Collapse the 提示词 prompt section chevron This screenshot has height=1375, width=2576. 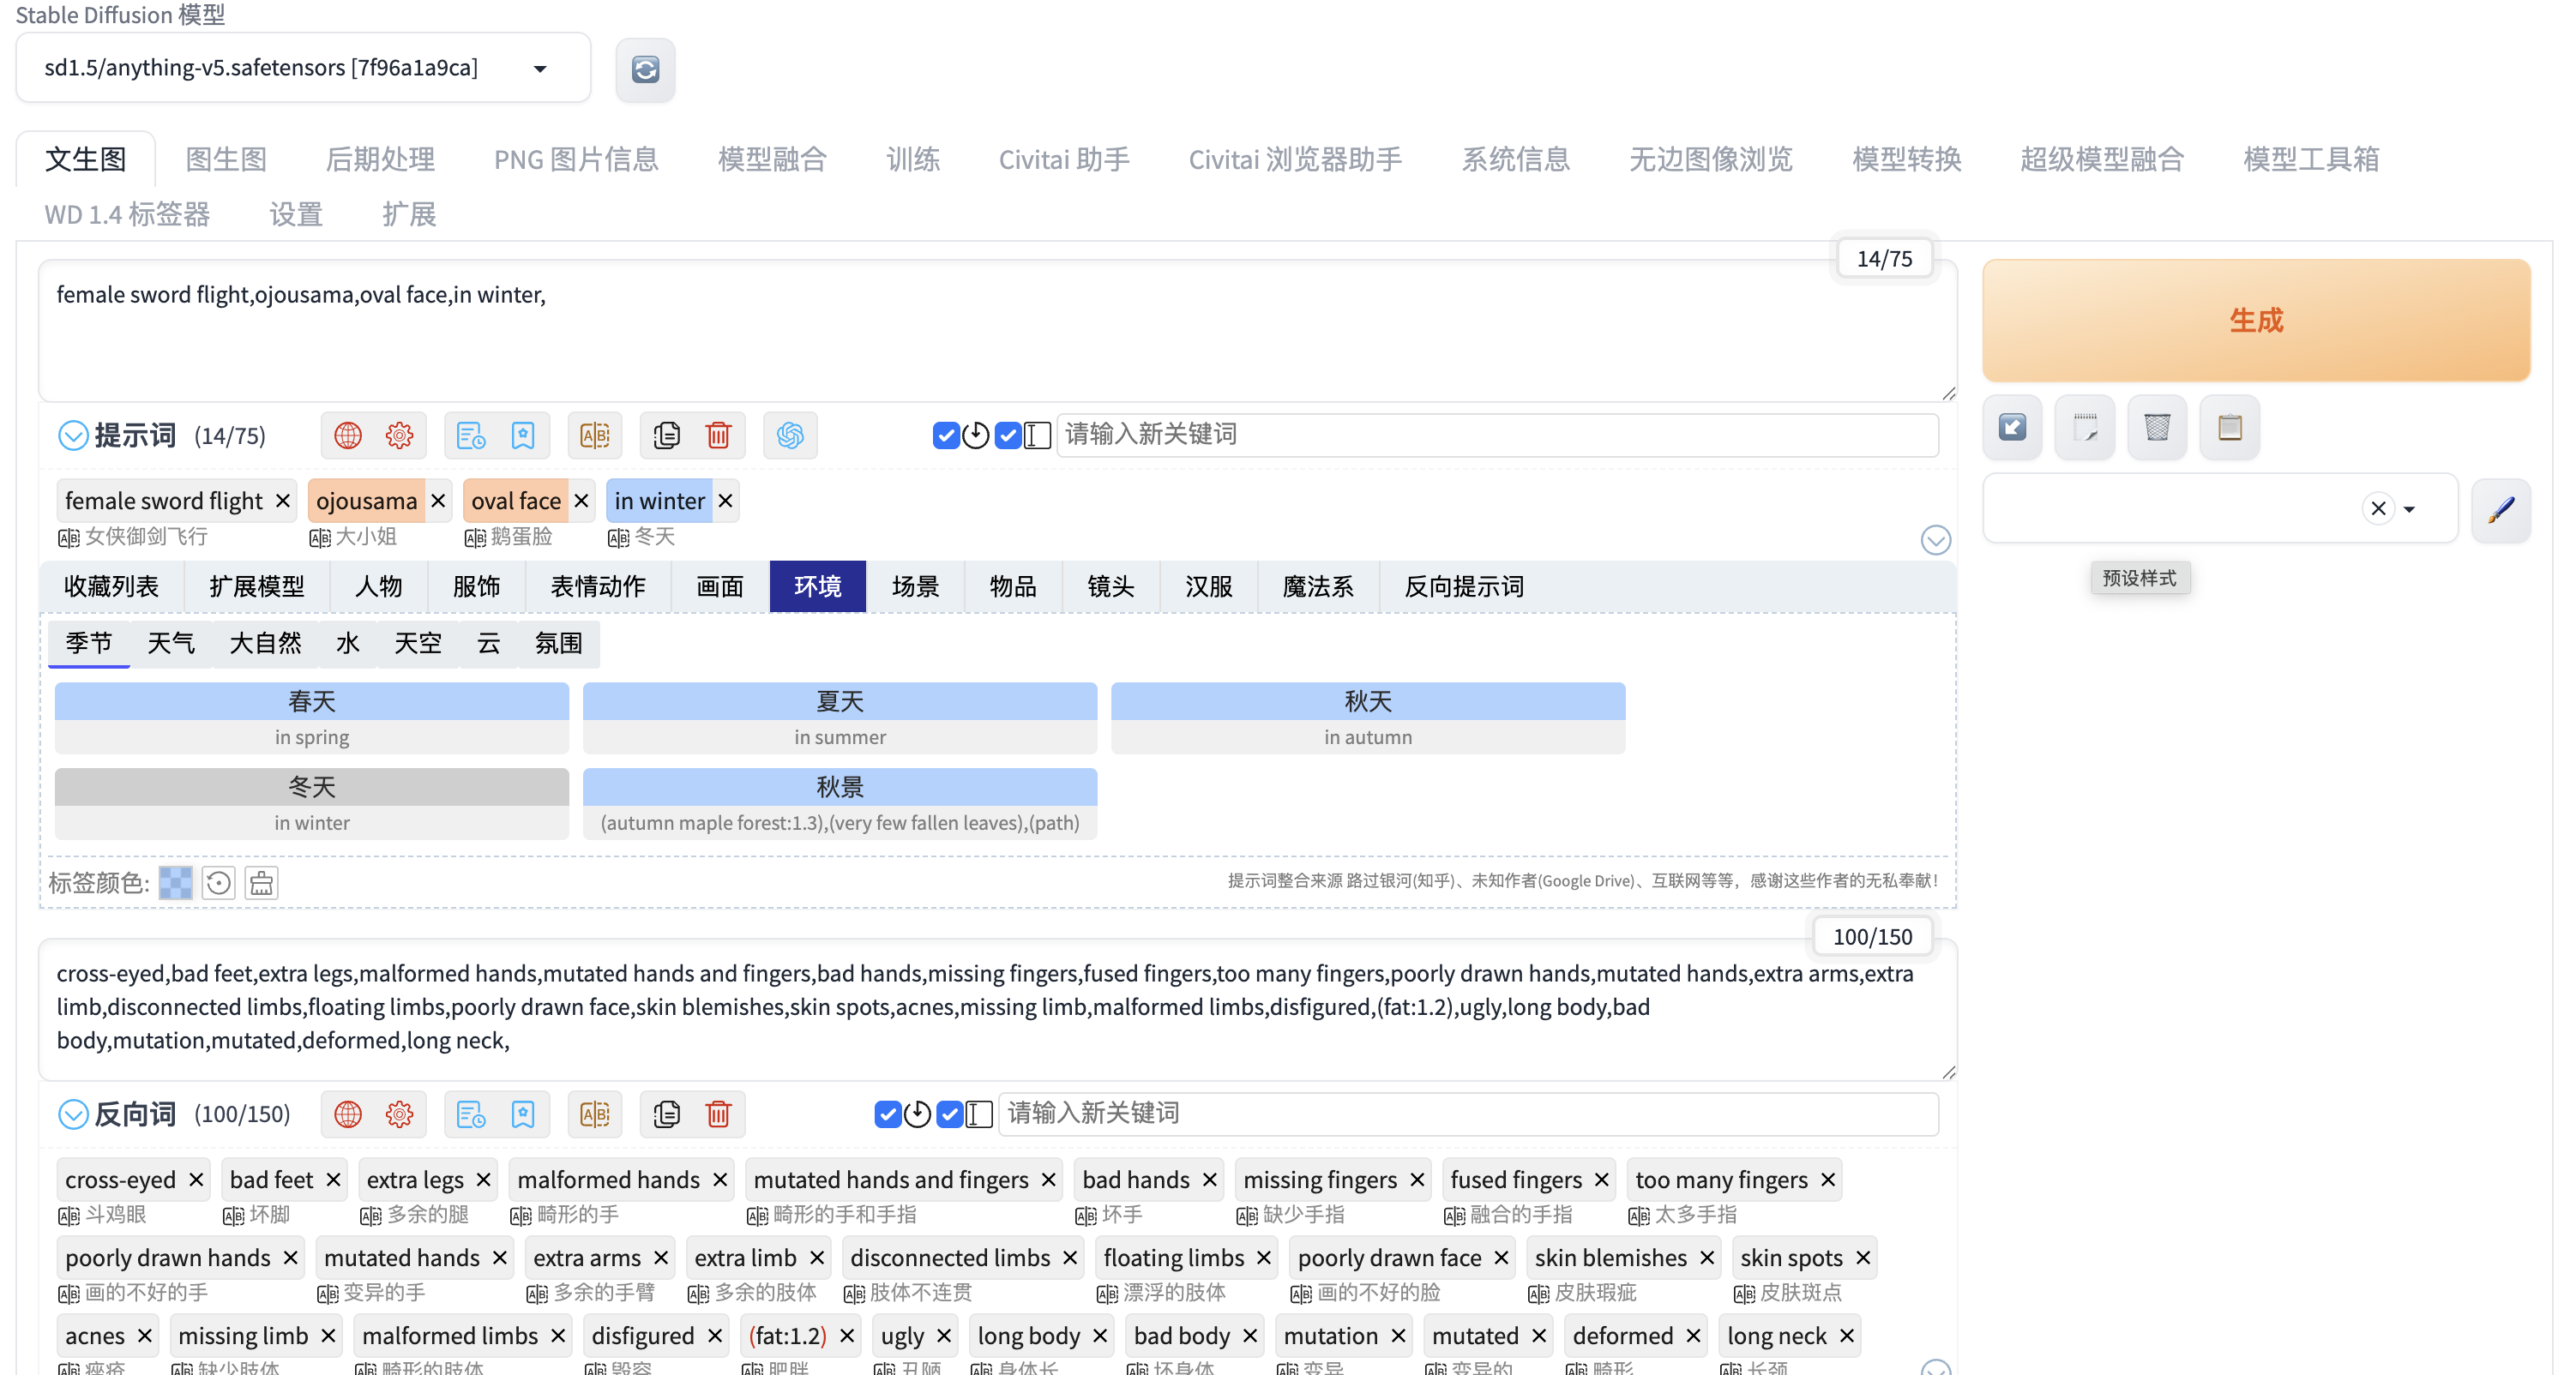(x=73, y=435)
